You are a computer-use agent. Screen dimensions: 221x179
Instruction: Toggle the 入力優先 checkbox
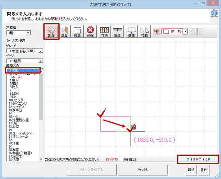pos(9,41)
